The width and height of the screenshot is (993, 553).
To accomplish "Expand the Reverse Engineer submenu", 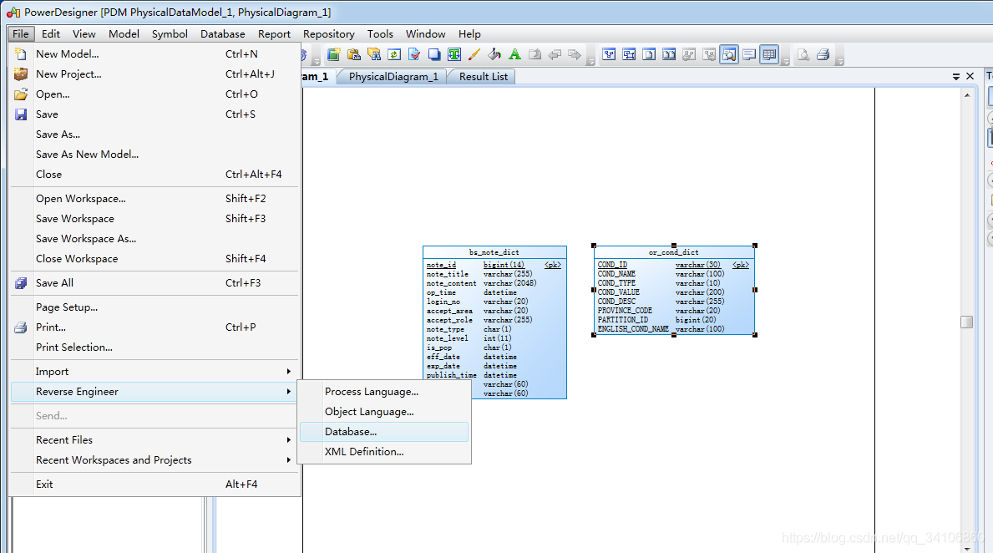I will (155, 392).
